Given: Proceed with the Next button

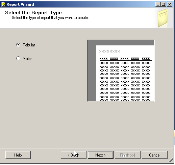Looking at the screenshot, I should pyautogui.click(x=101, y=155).
